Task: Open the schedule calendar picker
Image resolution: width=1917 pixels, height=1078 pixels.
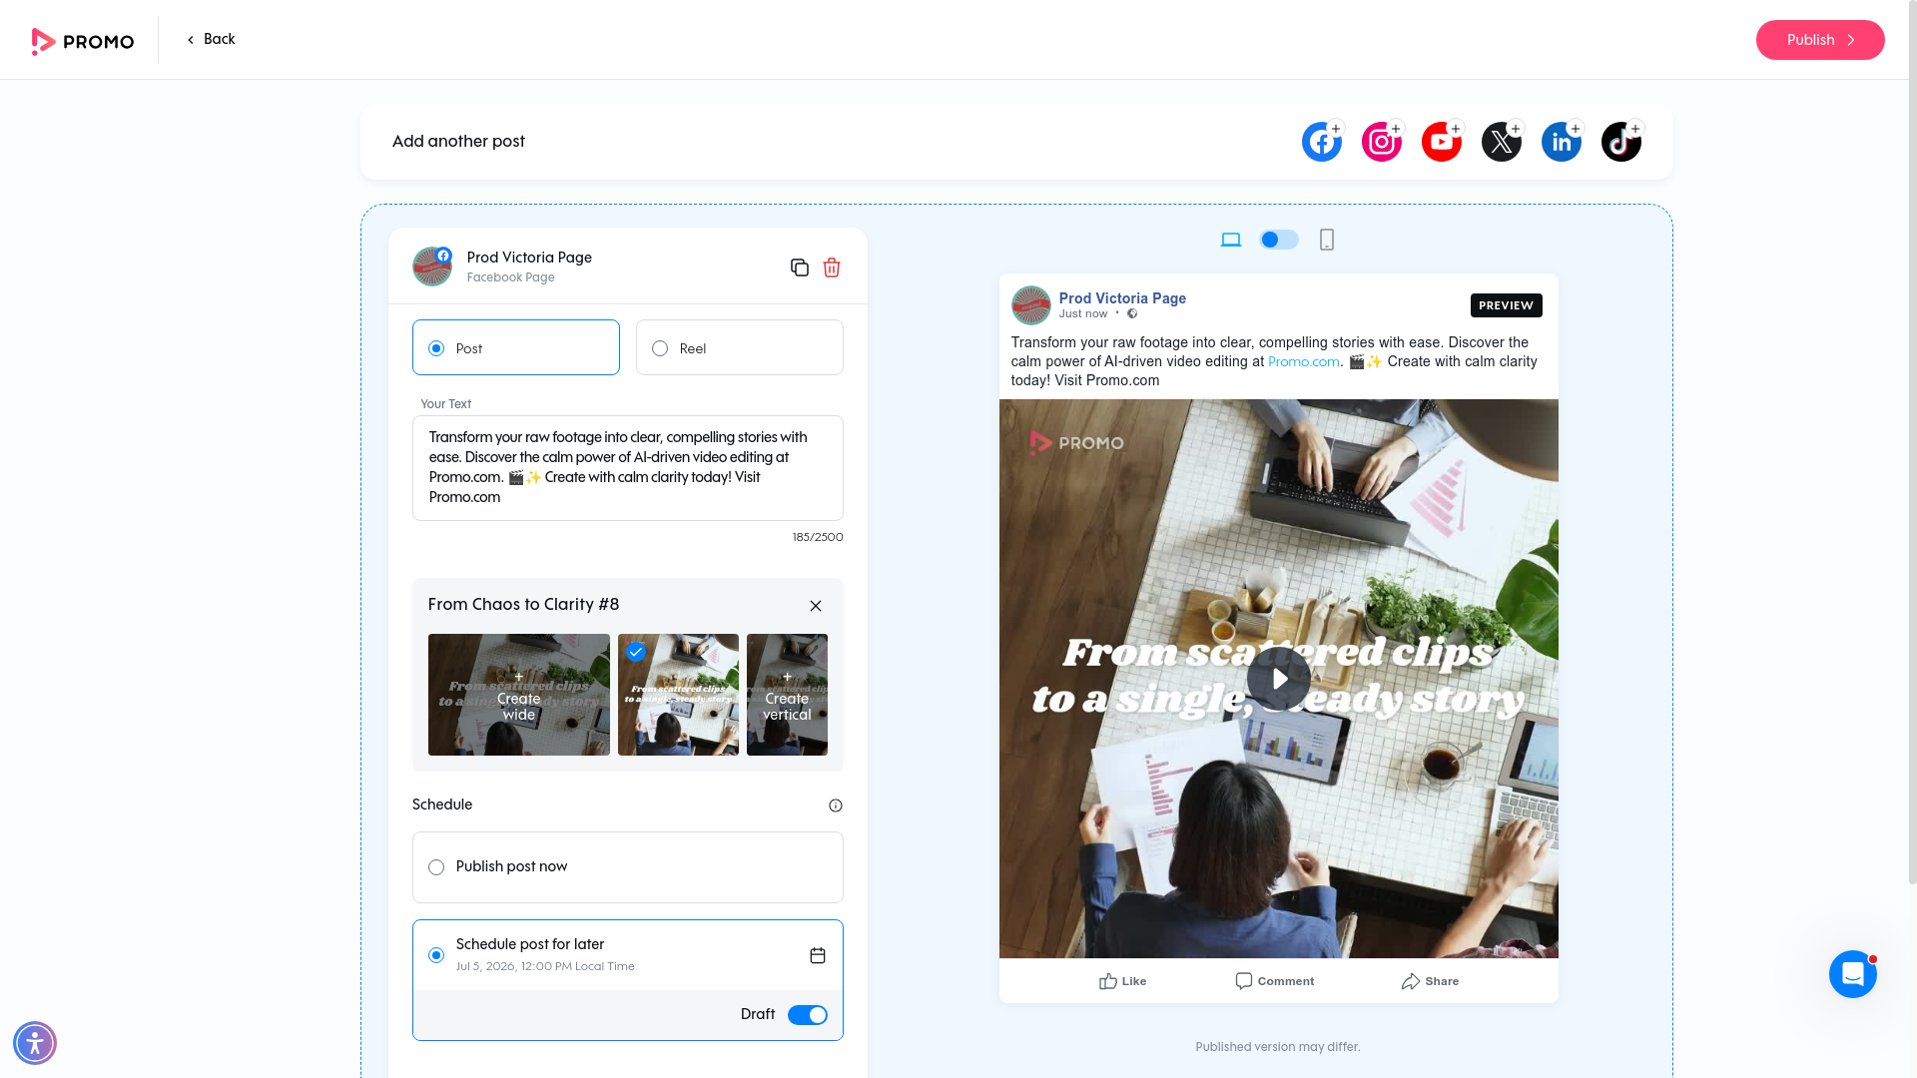Action: (818, 955)
